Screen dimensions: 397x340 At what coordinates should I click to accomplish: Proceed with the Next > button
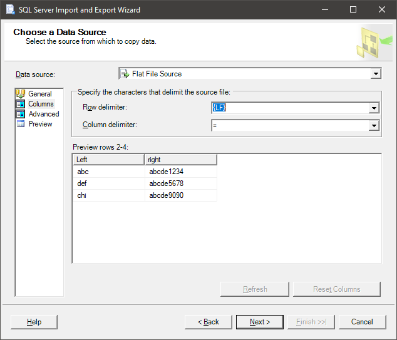[260, 322]
